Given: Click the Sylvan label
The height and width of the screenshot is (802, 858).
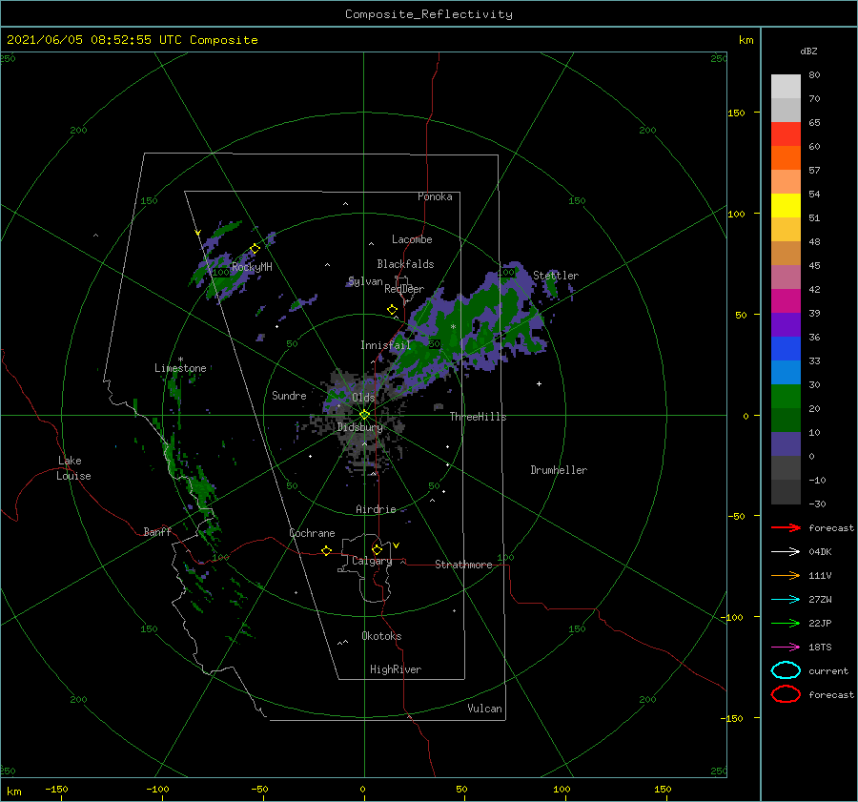Looking at the screenshot, I should click(365, 281).
